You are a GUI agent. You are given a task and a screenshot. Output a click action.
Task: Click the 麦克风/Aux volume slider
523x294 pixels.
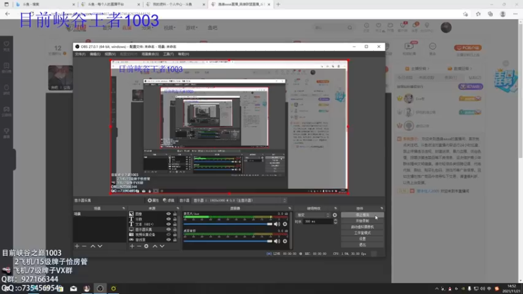pos(228,224)
